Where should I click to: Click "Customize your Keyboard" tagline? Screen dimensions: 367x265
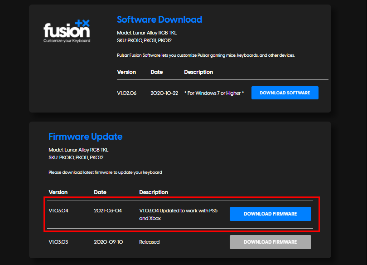coord(67,41)
